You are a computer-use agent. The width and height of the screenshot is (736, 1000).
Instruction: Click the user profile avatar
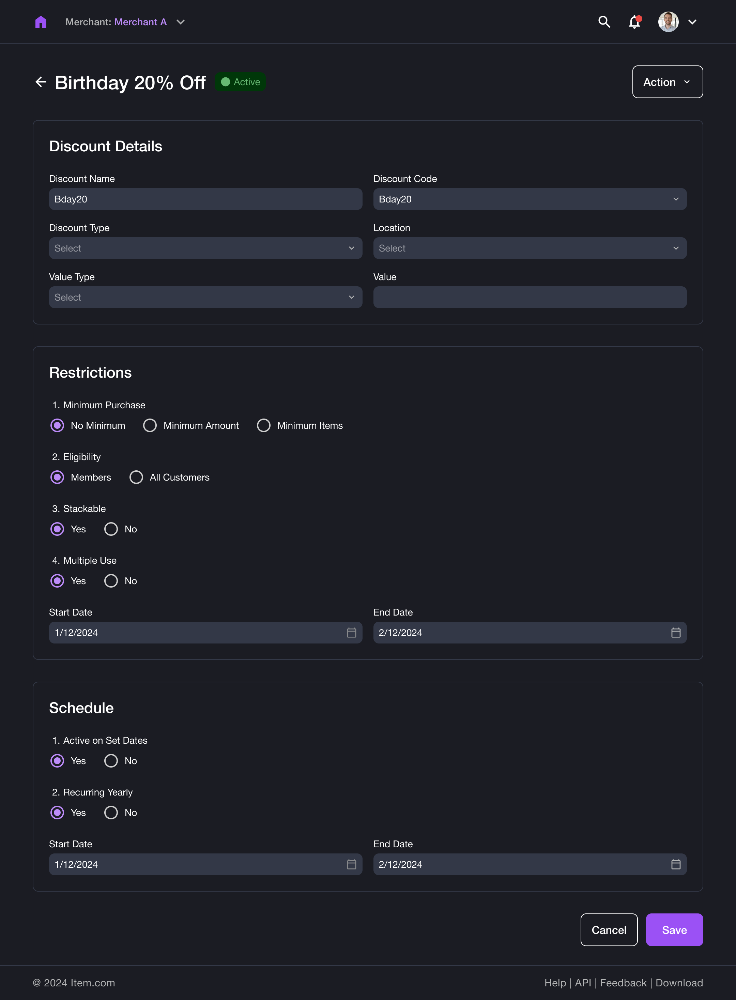[x=668, y=22]
